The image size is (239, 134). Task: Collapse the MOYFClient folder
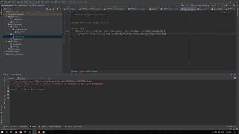7,17
